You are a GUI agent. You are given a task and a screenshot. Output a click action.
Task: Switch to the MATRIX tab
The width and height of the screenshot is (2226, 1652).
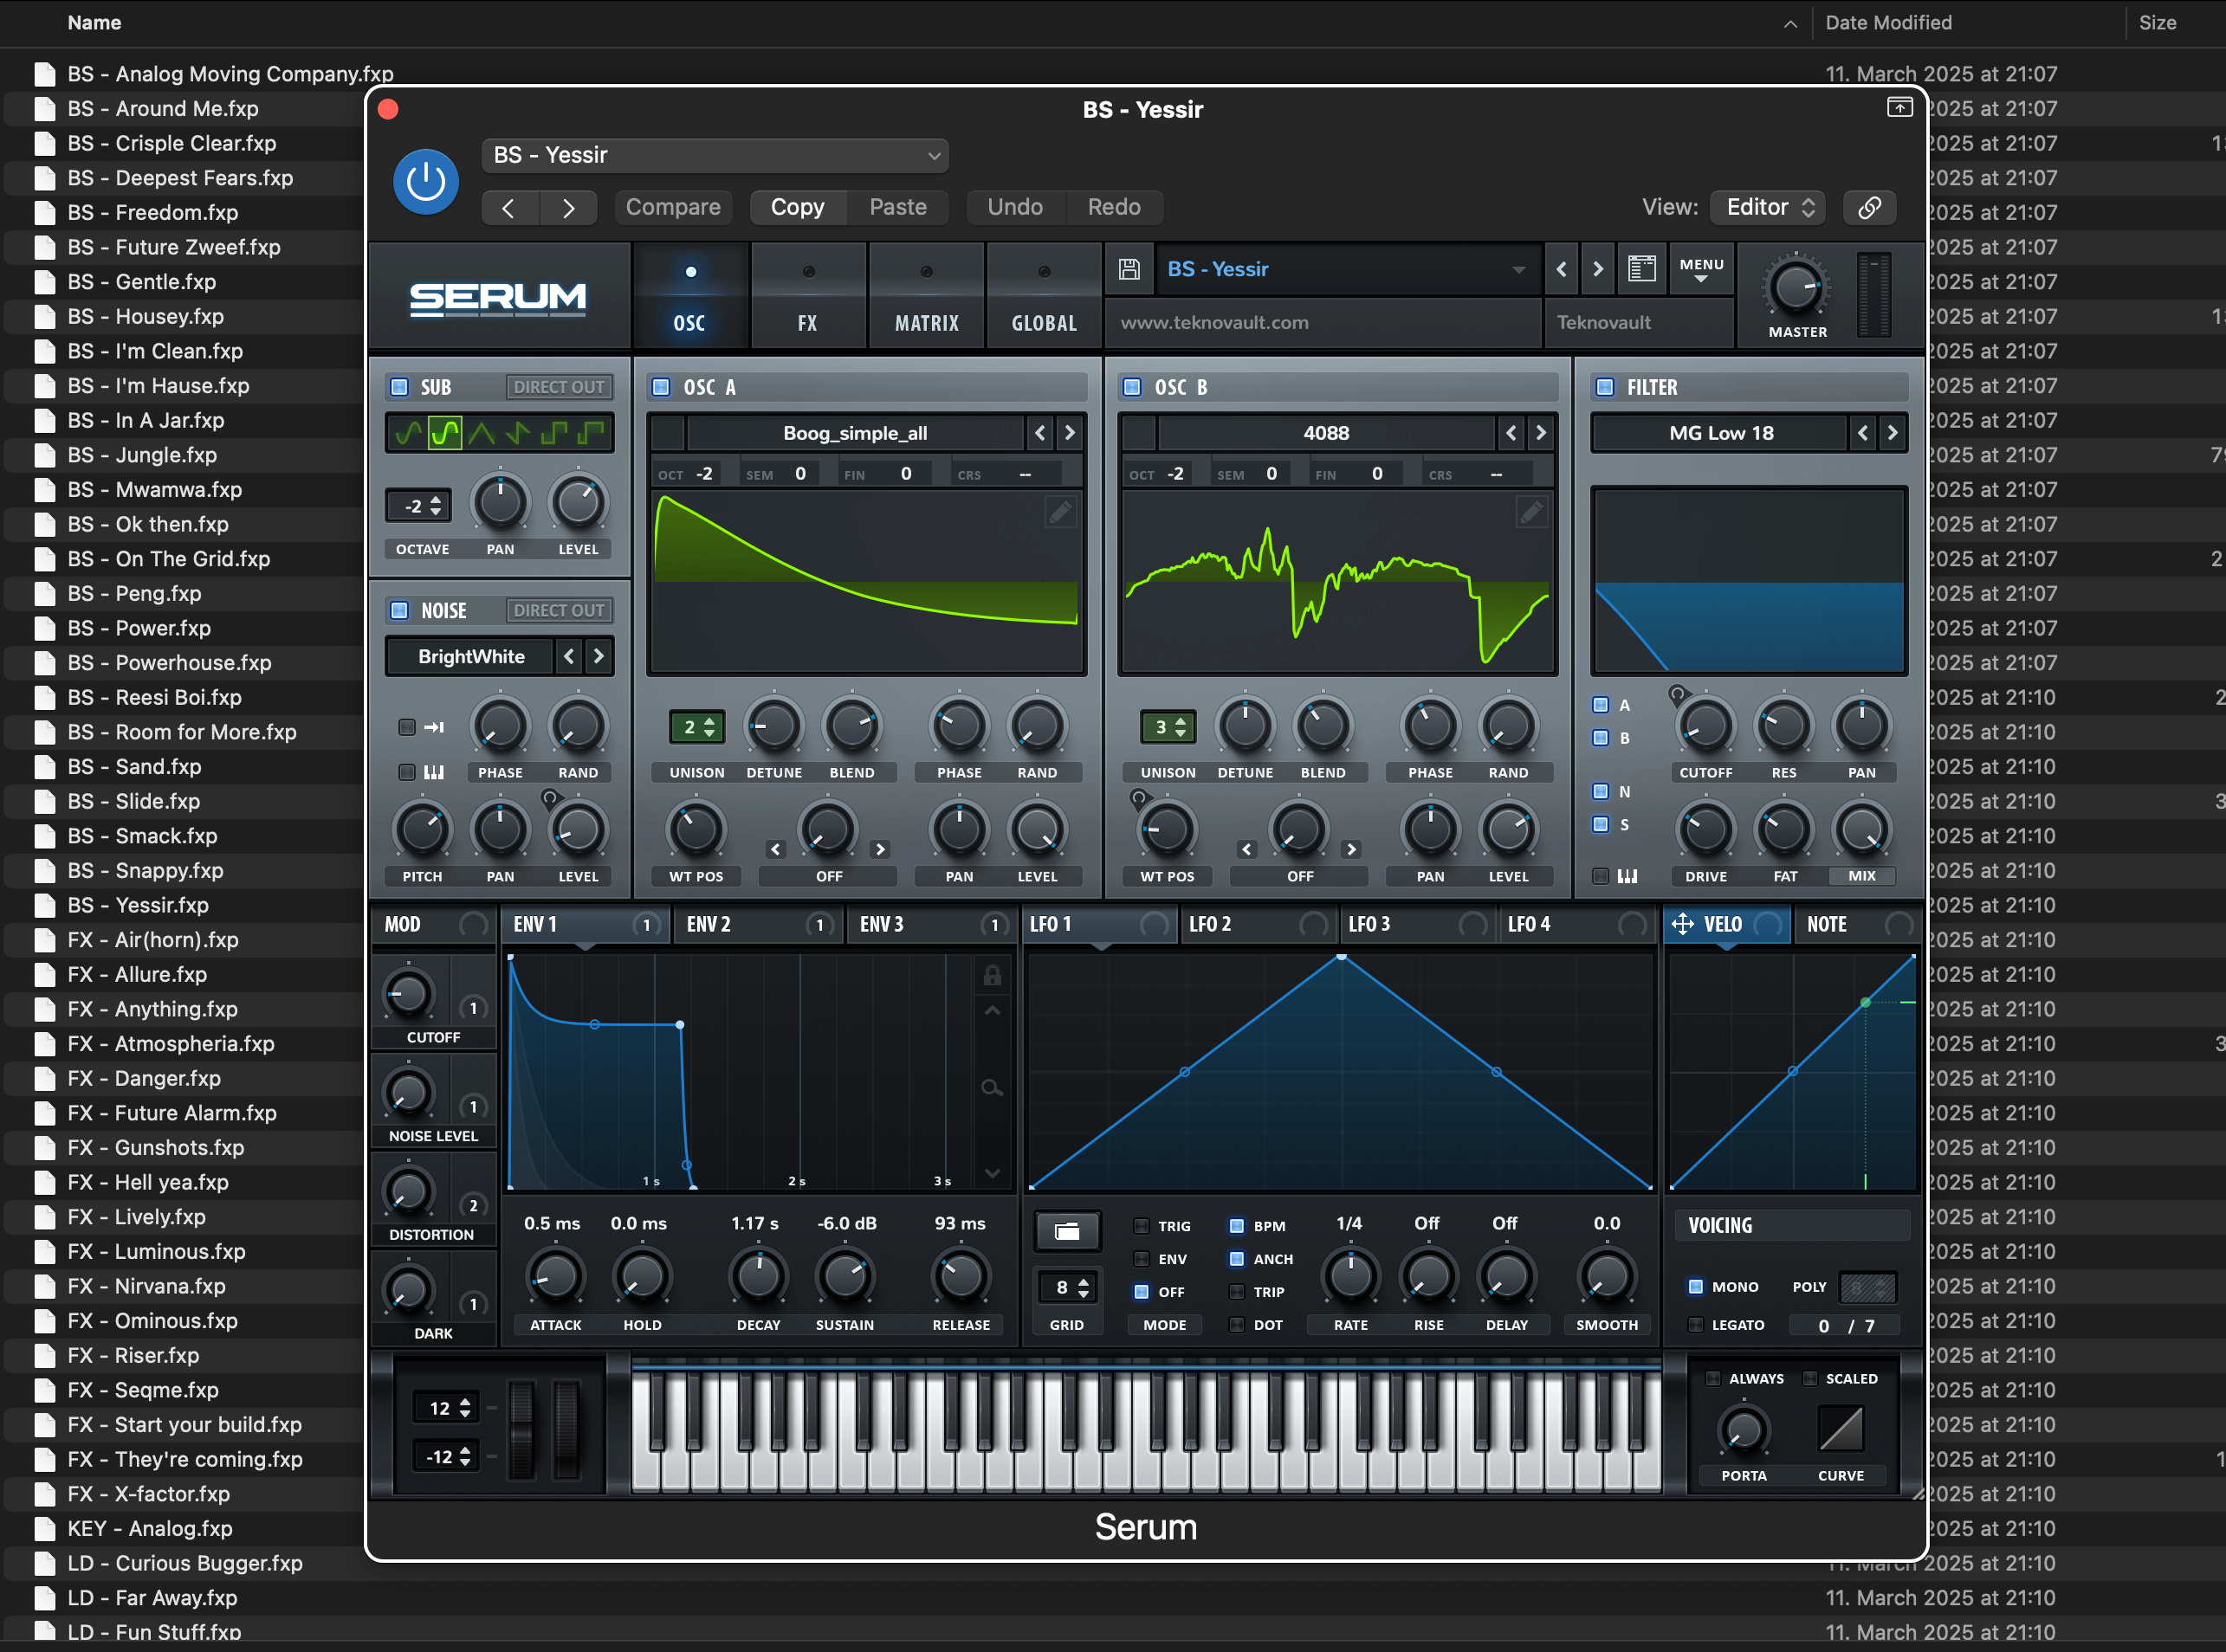[927, 297]
